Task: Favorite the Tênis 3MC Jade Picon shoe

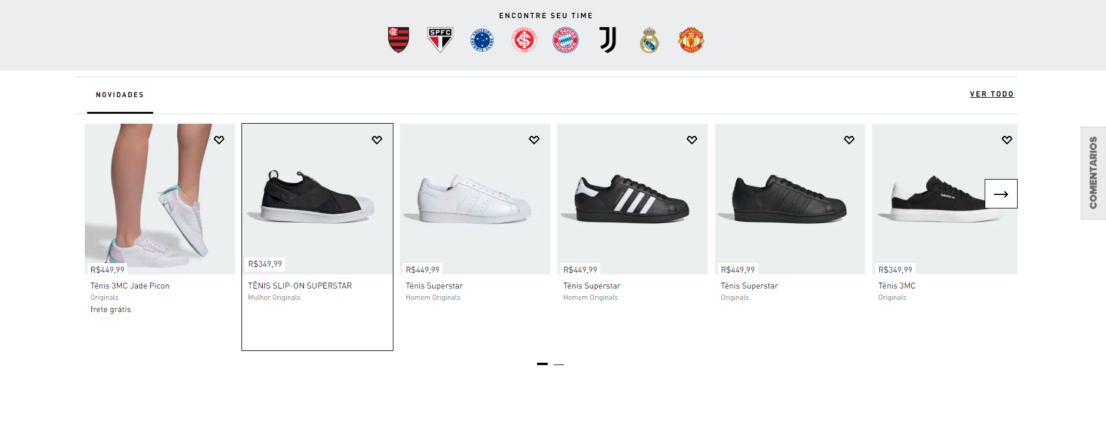Action: click(x=219, y=140)
